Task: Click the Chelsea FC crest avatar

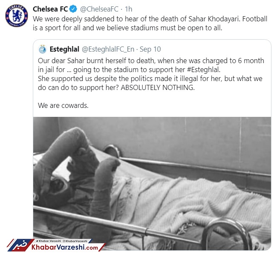Action: coord(17,15)
